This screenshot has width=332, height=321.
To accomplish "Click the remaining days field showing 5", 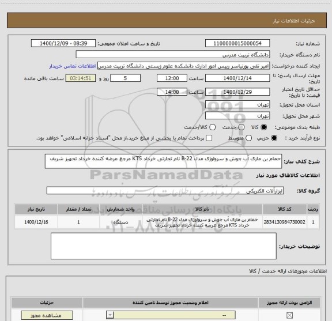I will [x=125, y=78].
